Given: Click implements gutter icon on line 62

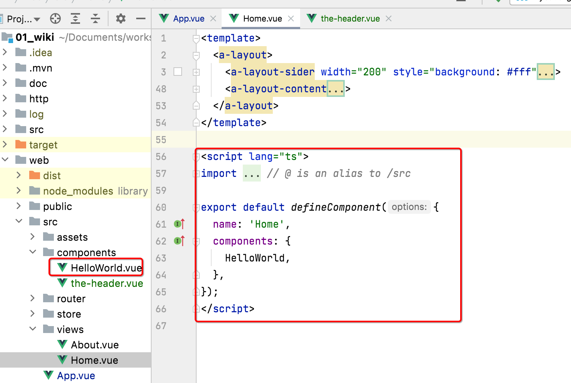Looking at the screenshot, I should [179, 240].
